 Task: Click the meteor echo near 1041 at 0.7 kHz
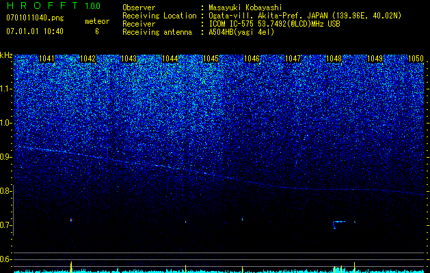point(71,220)
